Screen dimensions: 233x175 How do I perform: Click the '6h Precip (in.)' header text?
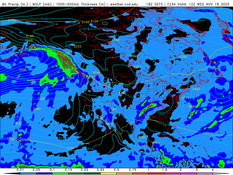click(x=15, y=4)
